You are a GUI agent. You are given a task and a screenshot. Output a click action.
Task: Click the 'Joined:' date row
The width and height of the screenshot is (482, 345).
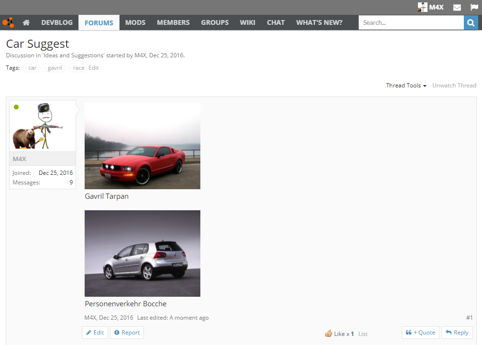click(x=43, y=173)
